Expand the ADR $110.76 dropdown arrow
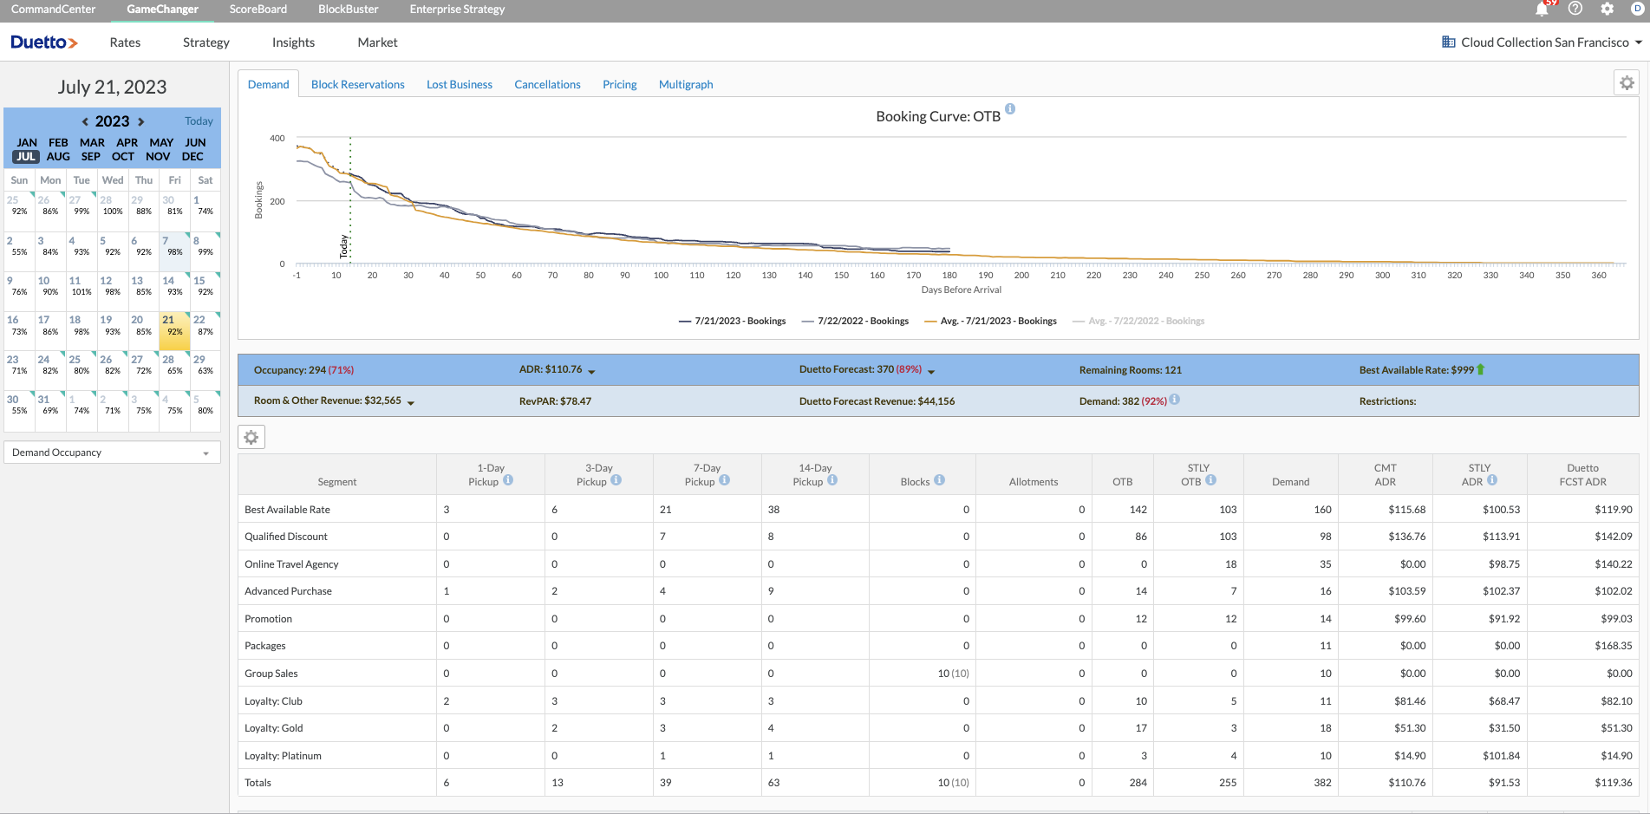 coord(591,371)
